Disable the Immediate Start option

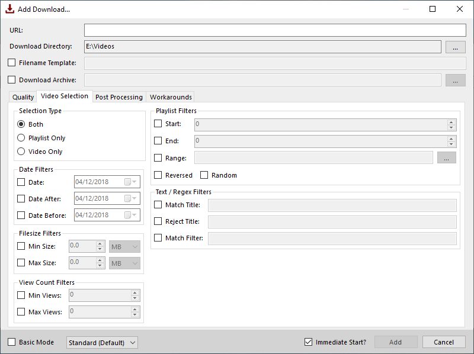coord(308,342)
